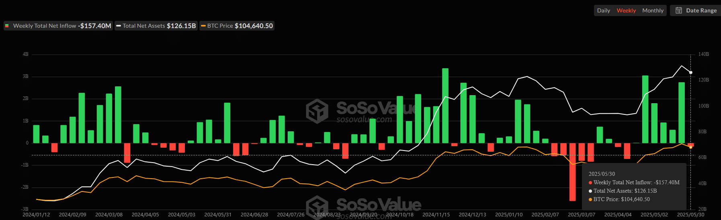This screenshot has height=220, width=721.
Task: Click the red dot in the tooltip
Action: [x=590, y=183]
